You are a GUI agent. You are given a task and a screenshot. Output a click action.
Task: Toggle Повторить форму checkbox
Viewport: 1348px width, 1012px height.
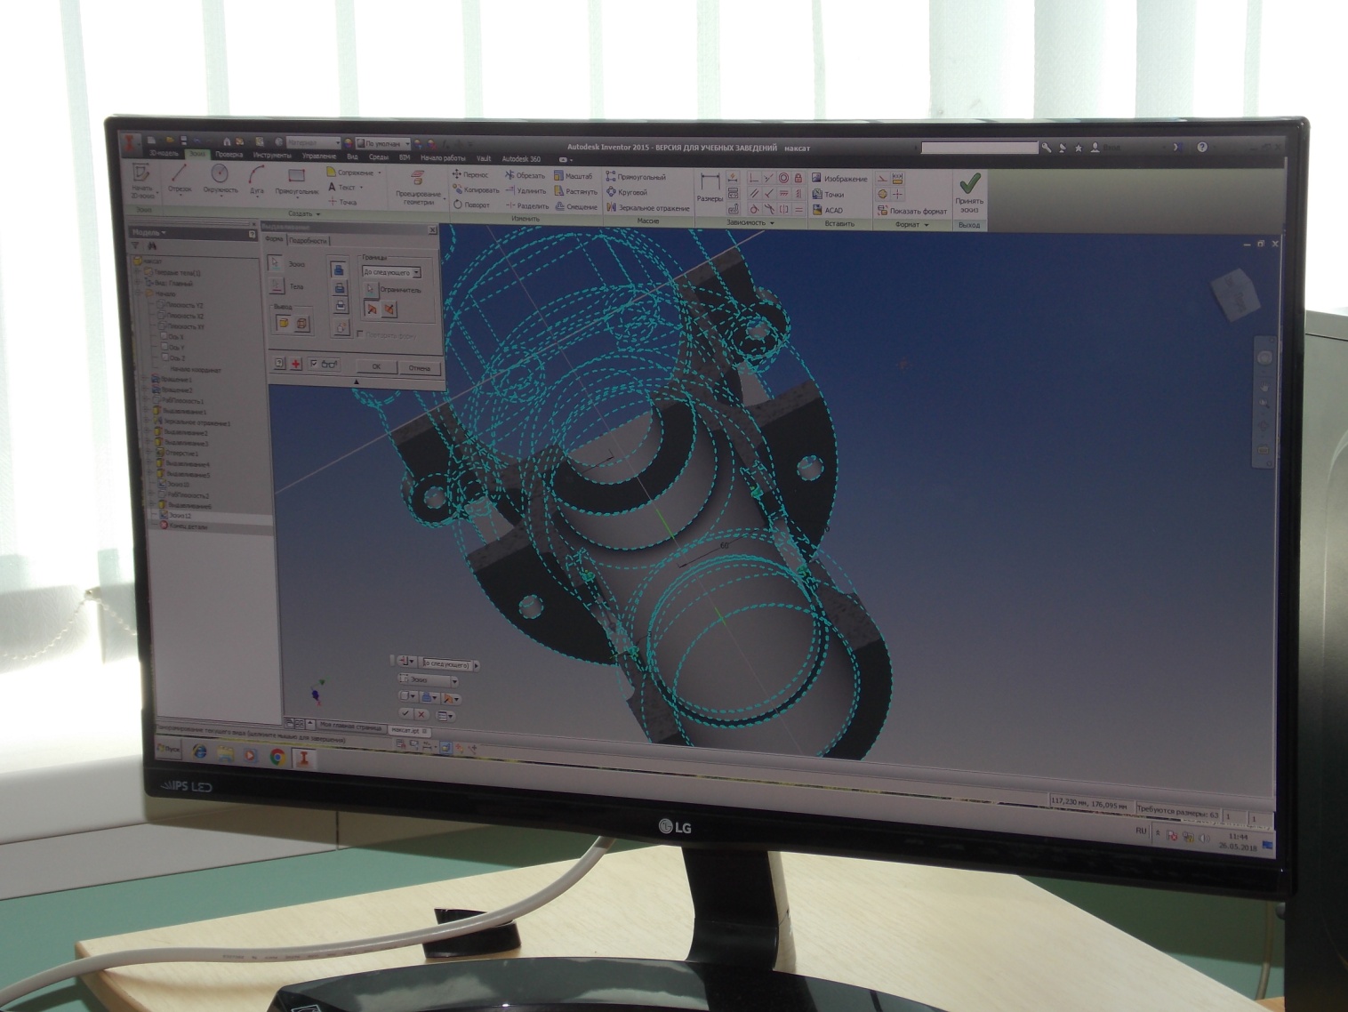tap(359, 334)
